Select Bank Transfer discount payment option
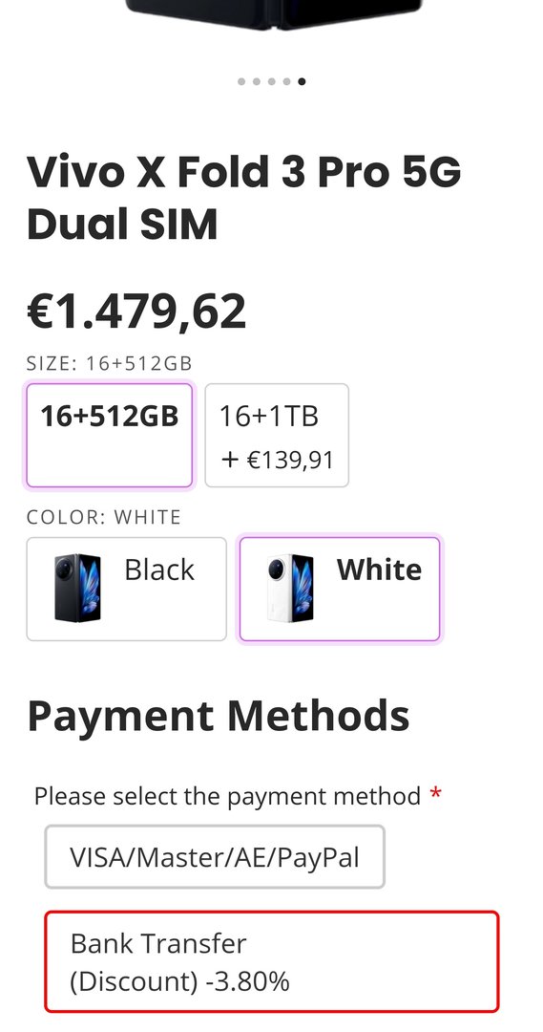 (x=271, y=961)
